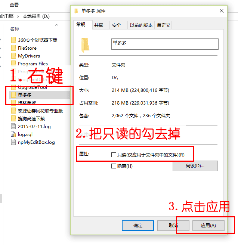Viewport: 238px width, 245px height.
Task: Enable the 隐藏(H) hidden checkbox
Action: point(114,166)
